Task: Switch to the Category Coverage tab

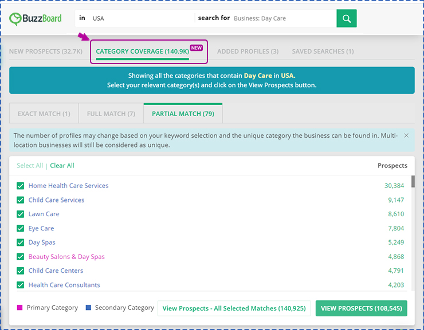Action: coord(142,51)
